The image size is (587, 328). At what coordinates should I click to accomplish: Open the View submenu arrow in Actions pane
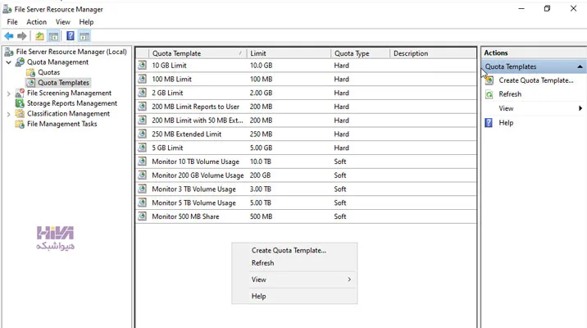point(580,108)
